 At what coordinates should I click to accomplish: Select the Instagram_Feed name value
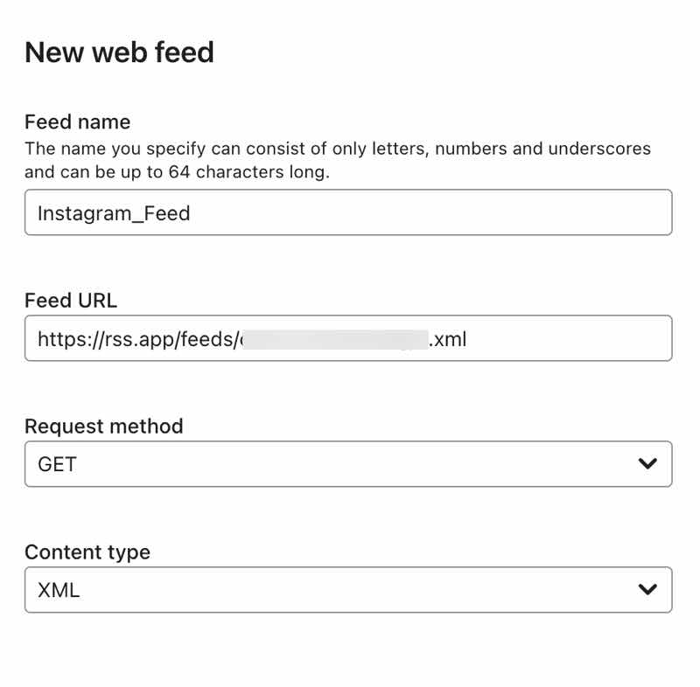pos(111,212)
